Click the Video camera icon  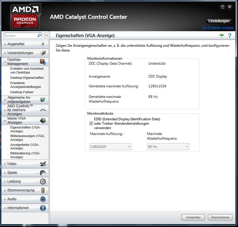pyautogui.click(x=43, y=164)
